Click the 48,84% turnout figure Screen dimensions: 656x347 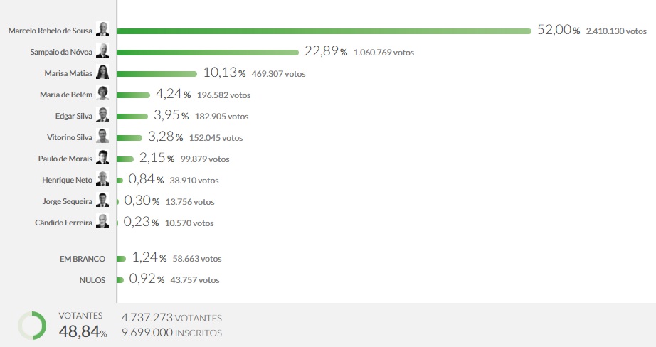click(x=83, y=331)
